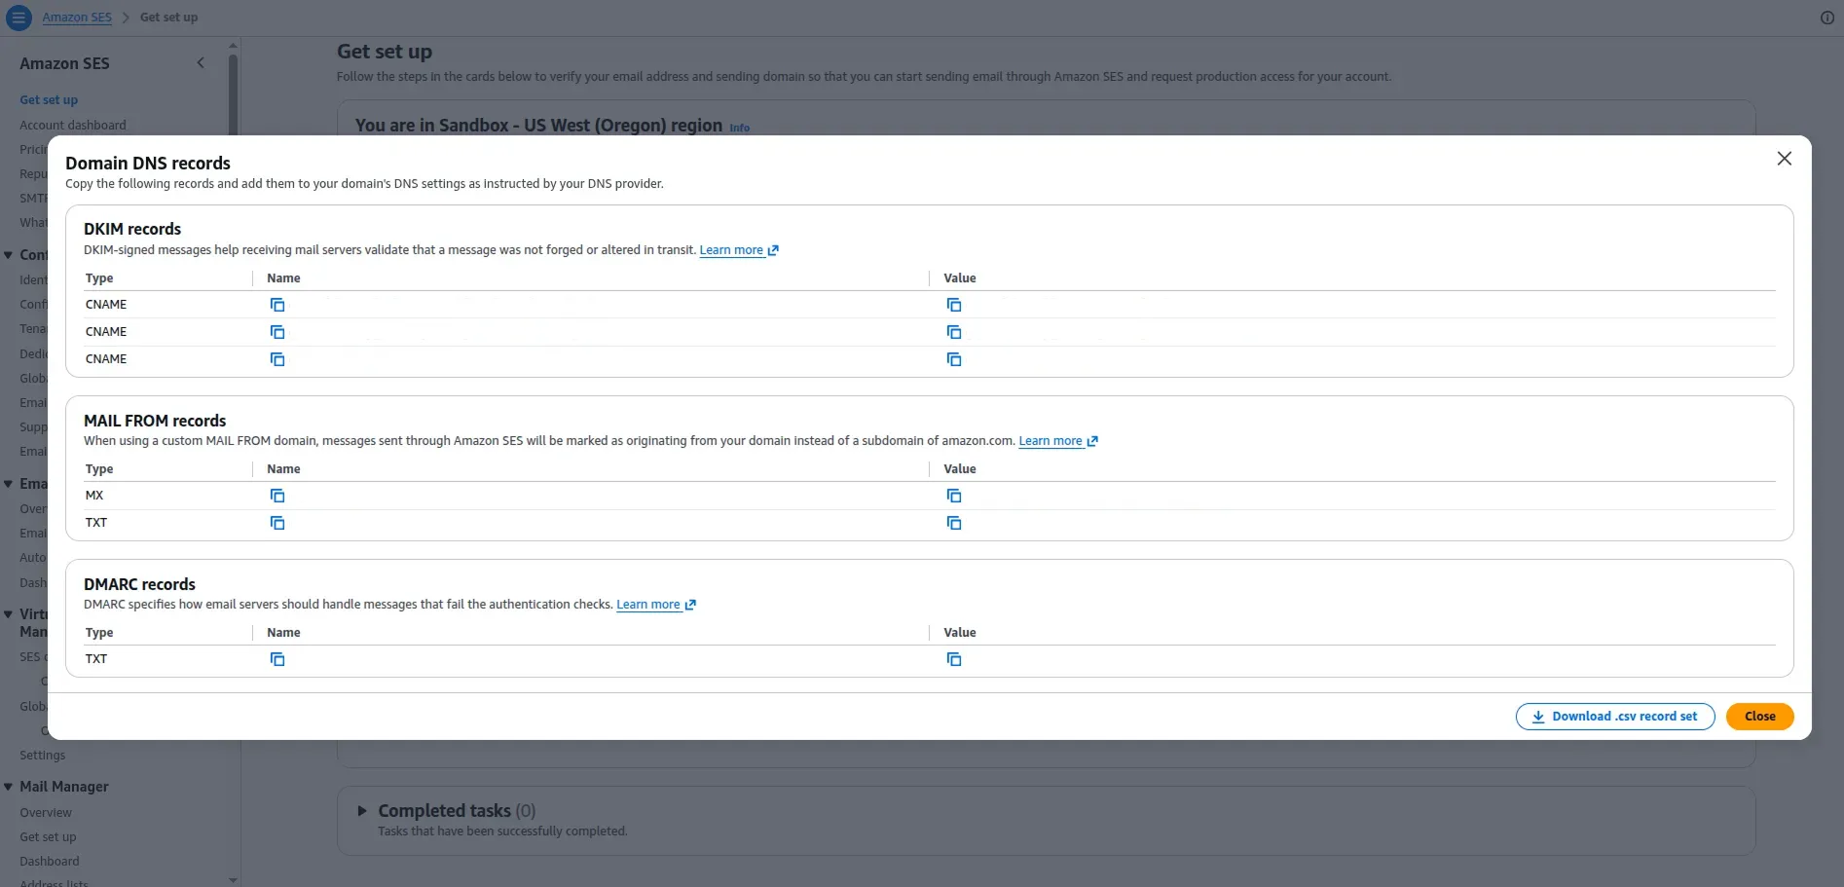1844x887 pixels.
Task: Copy name of first DKIM CNAME record
Action: pyautogui.click(x=277, y=305)
